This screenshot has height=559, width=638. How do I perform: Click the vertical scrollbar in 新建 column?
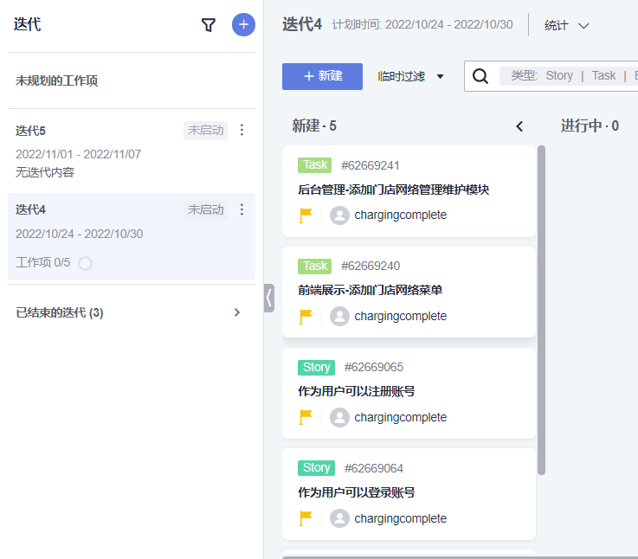click(x=541, y=310)
